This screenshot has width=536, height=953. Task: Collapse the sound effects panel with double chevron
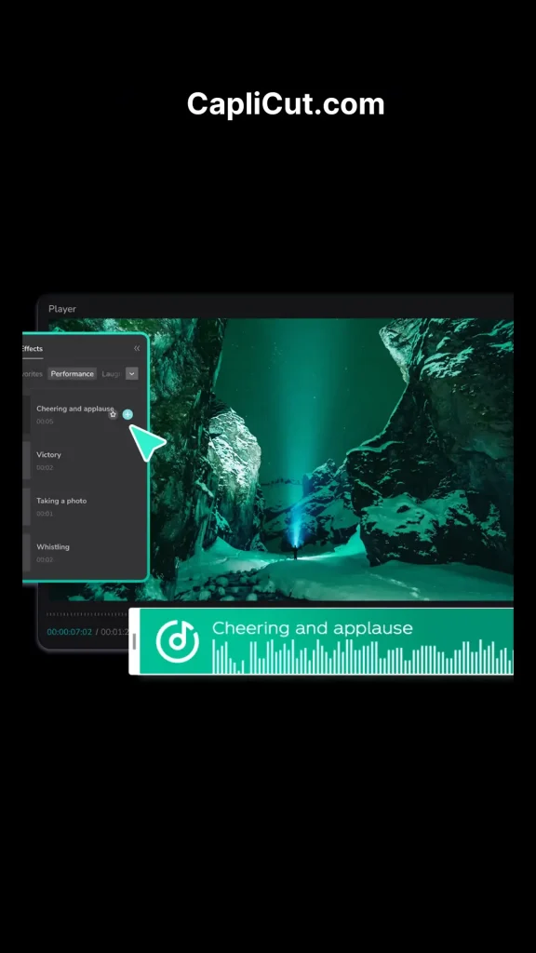point(137,348)
